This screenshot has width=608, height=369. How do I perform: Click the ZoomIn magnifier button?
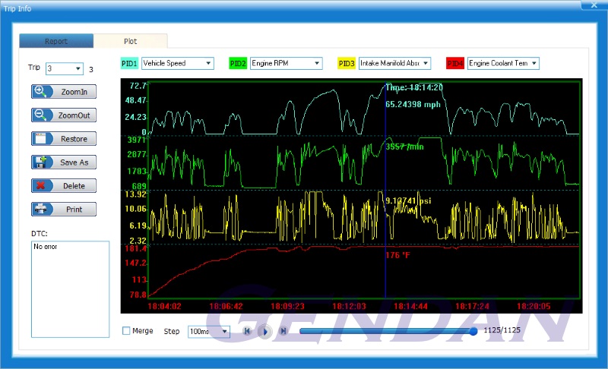coord(64,92)
